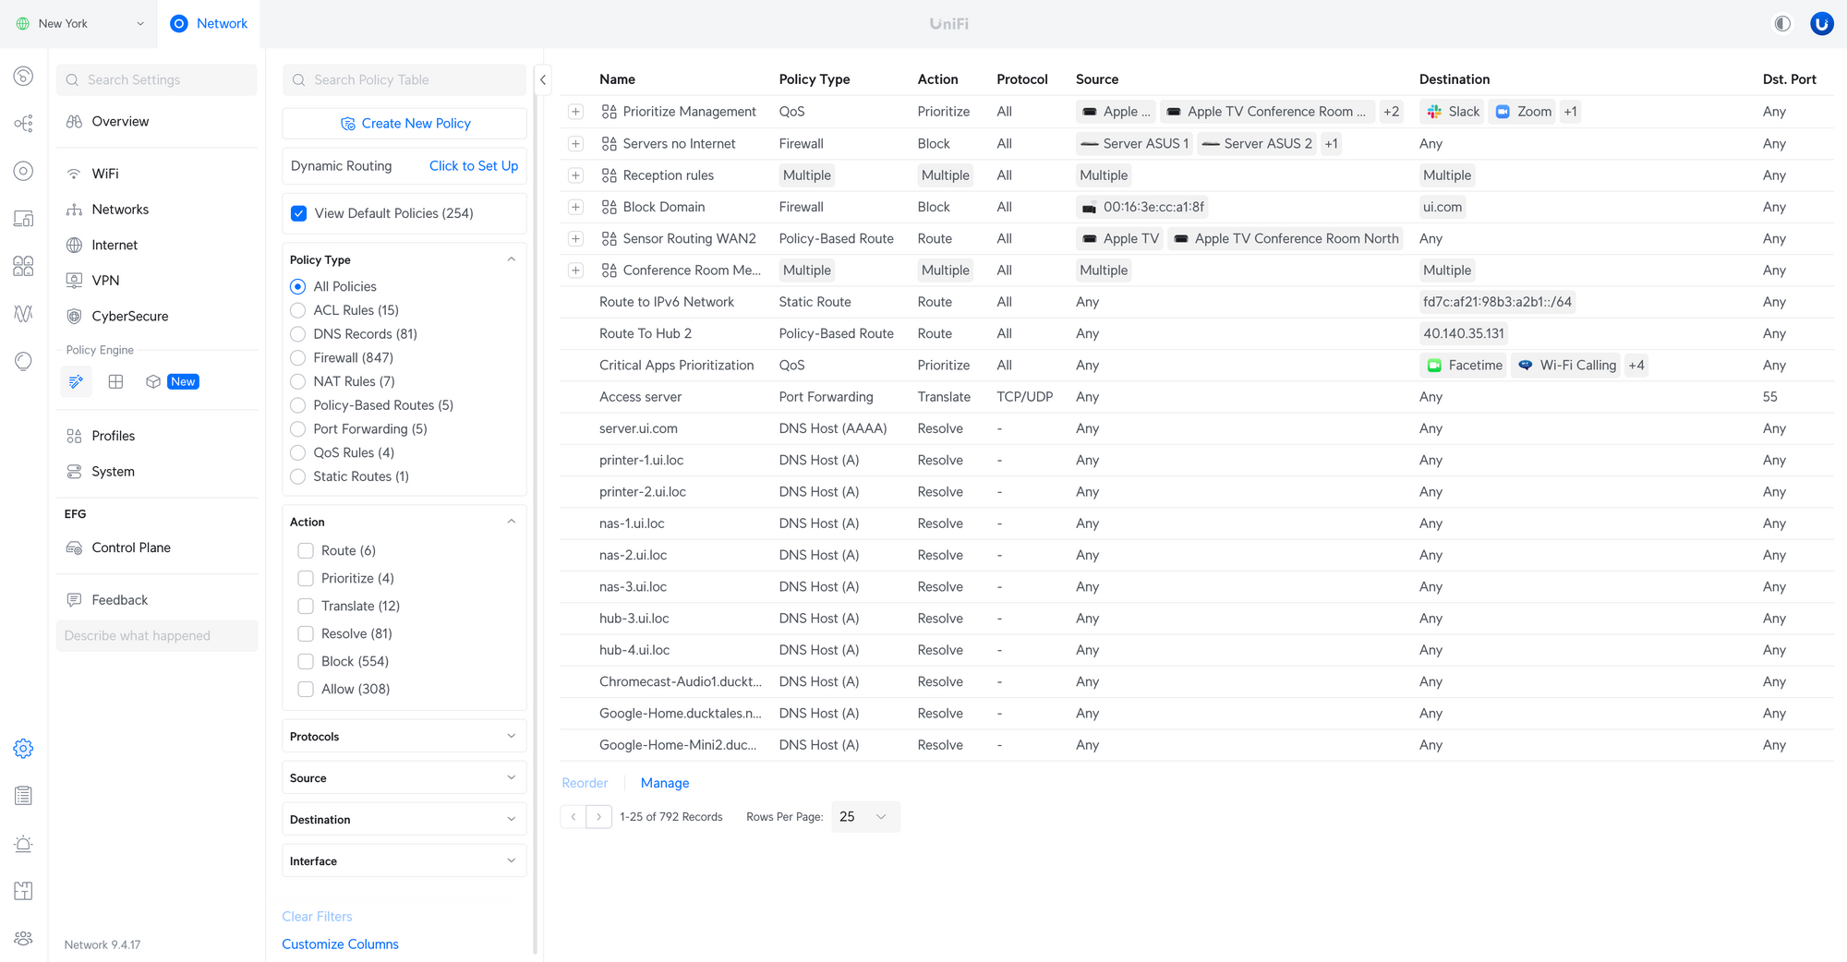Open the user account avatar icon
The width and height of the screenshot is (1847, 962).
pyautogui.click(x=1821, y=24)
